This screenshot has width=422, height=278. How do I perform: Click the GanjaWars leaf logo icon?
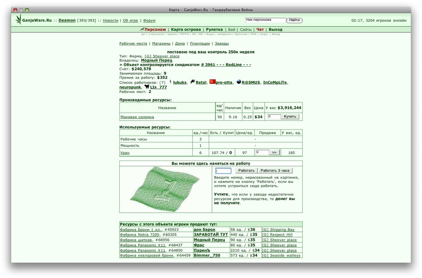(x=18, y=20)
